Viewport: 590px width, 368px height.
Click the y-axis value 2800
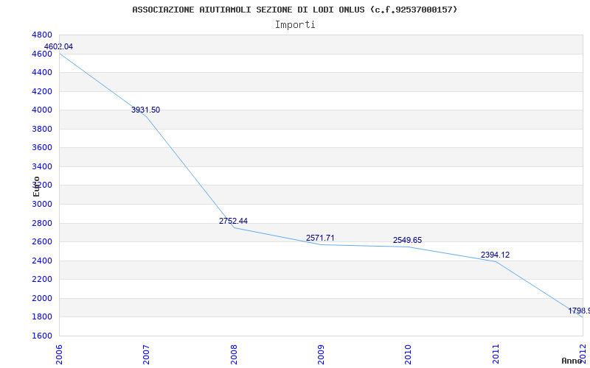coord(42,224)
